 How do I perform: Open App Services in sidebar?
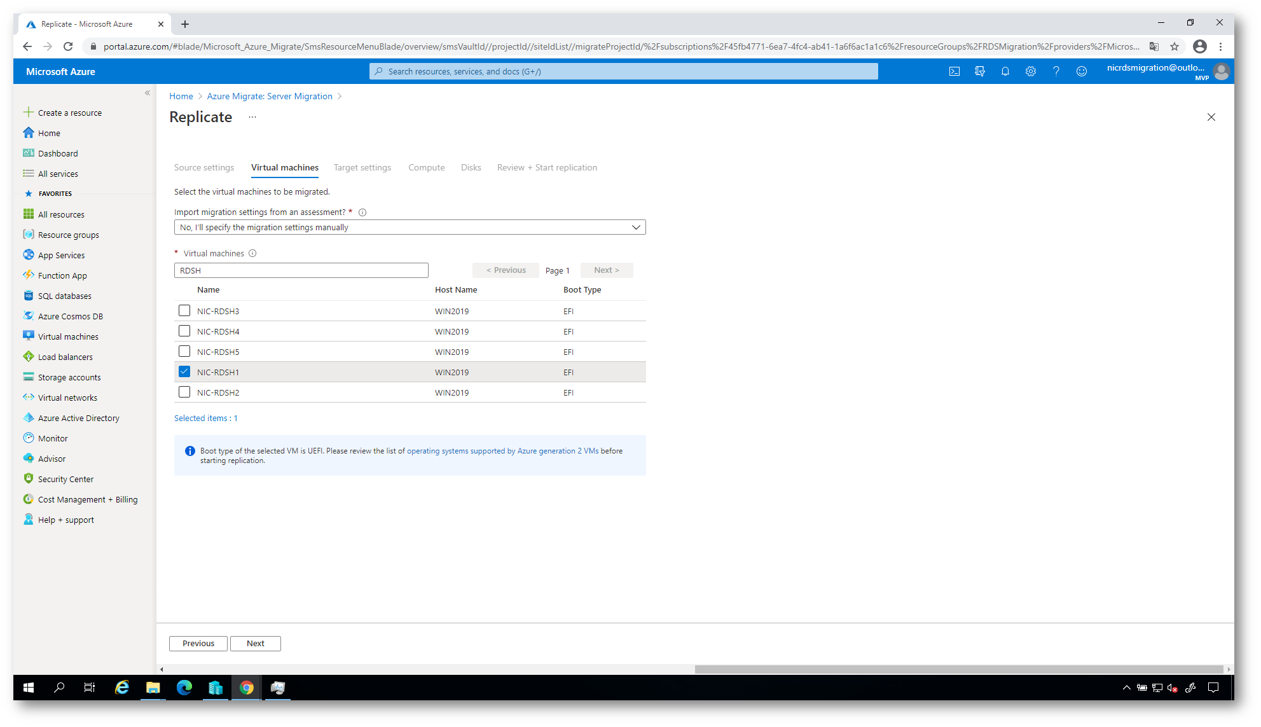tap(61, 255)
